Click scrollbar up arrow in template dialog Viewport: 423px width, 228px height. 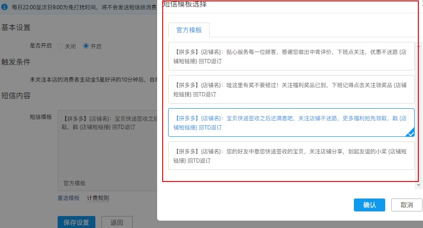(418, 47)
